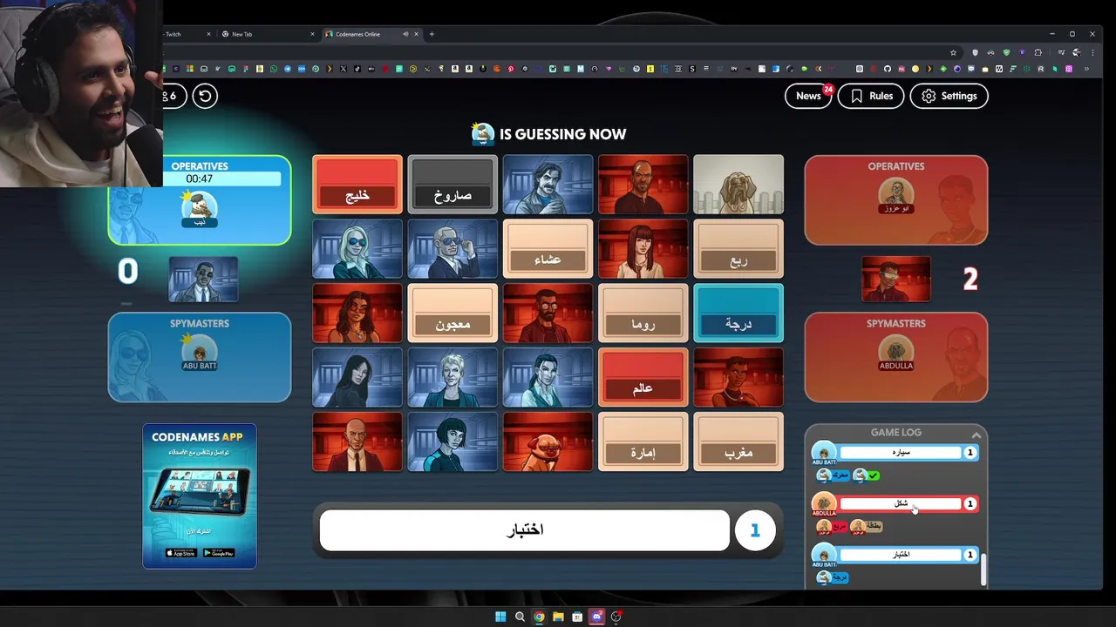Expand the bookmarks bar overflow chevron
This screenshot has height=627, width=1116.
tap(1086, 69)
